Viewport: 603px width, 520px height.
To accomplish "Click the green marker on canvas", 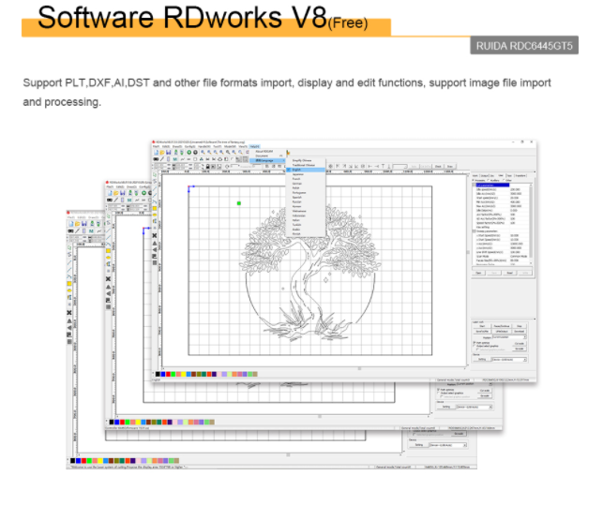I will 238,202.
